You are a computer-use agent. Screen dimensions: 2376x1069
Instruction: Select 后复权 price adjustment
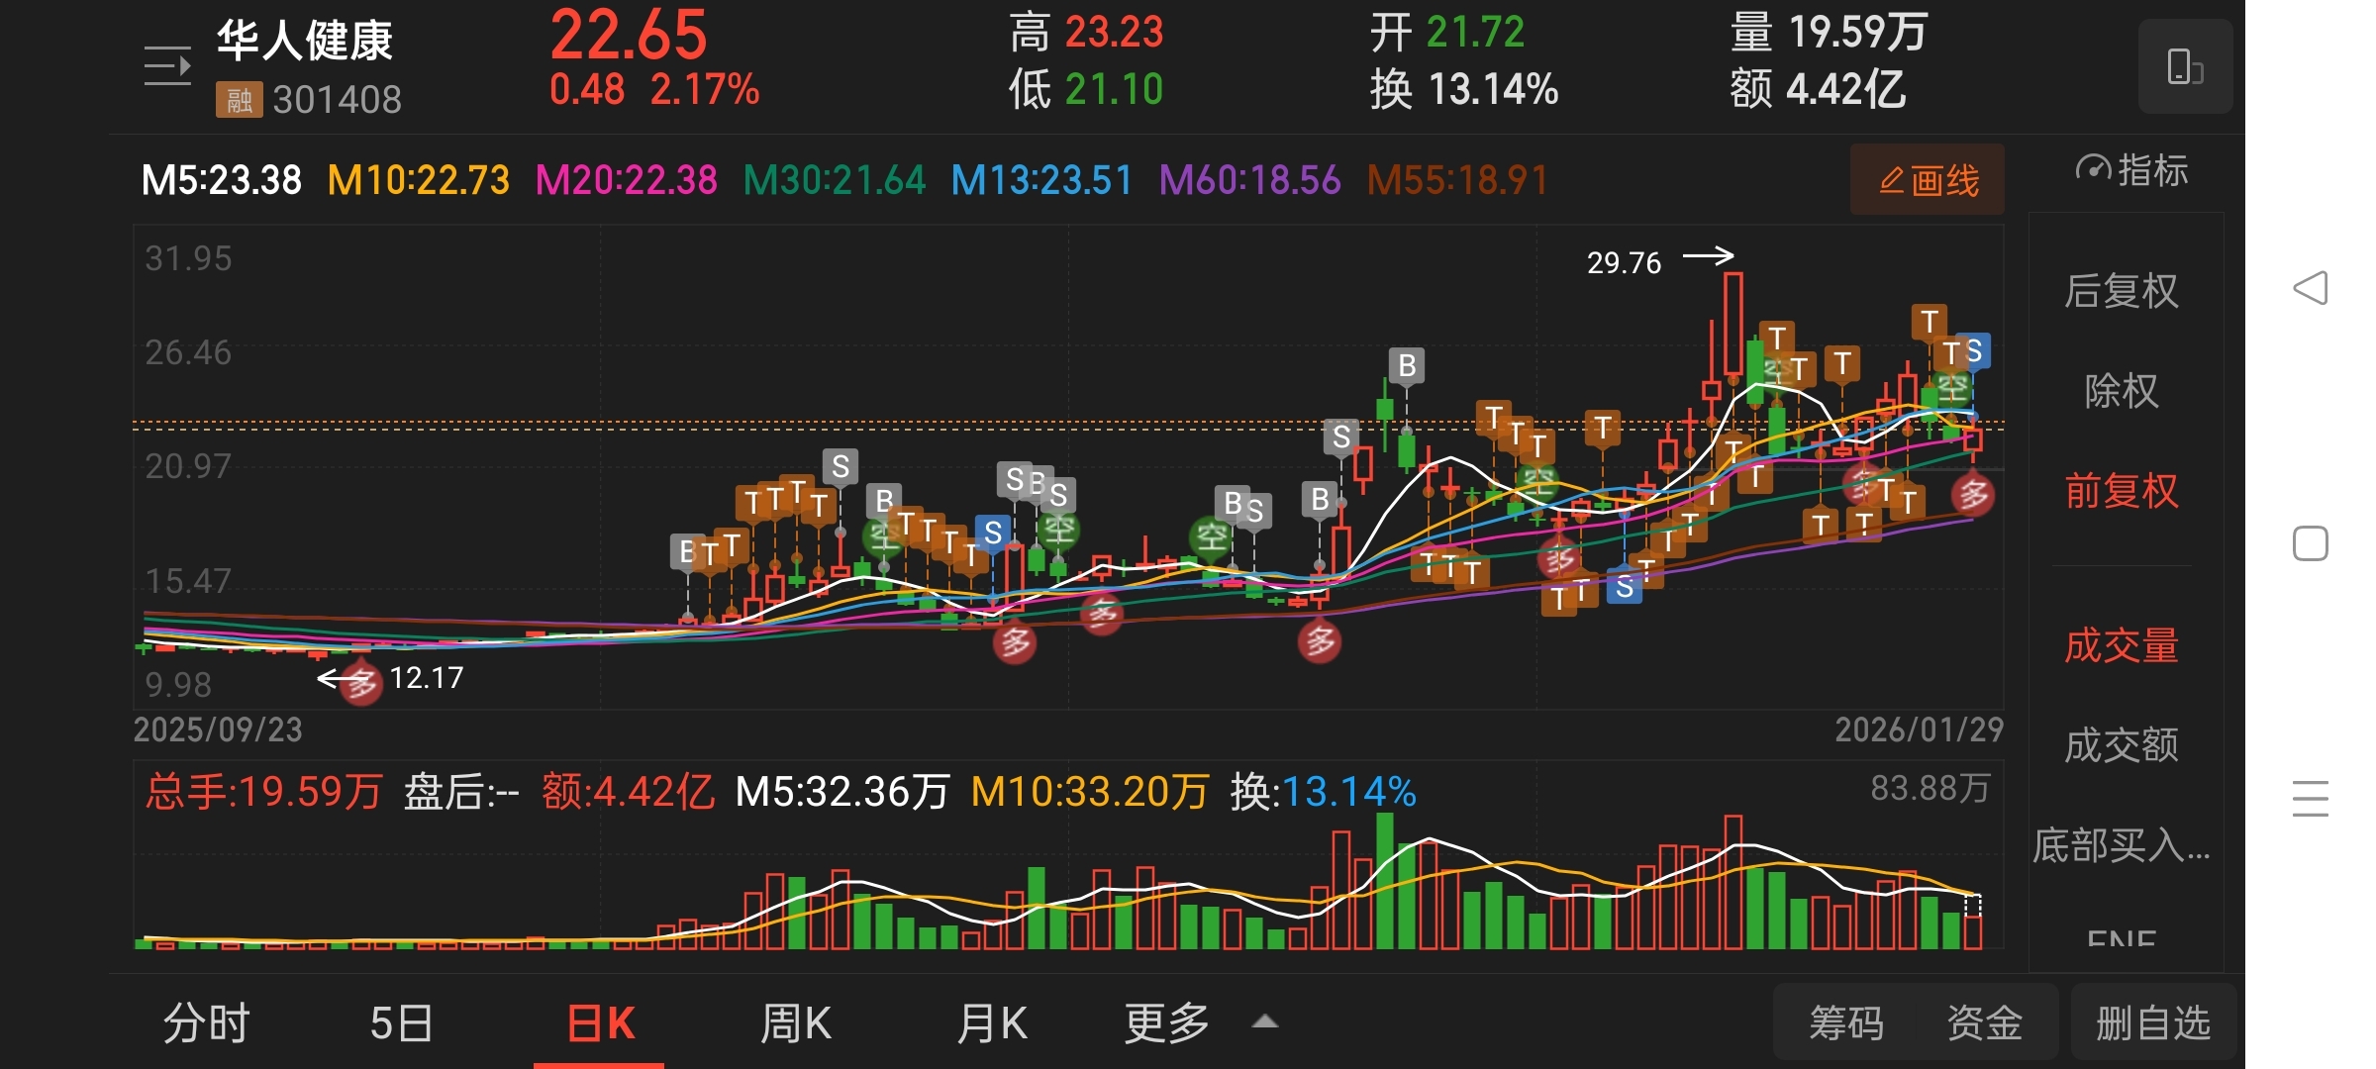pos(2121,291)
